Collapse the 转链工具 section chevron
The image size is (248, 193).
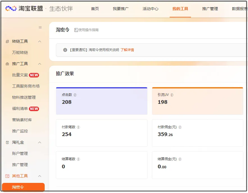pyautogui.click(x=40, y=42)
